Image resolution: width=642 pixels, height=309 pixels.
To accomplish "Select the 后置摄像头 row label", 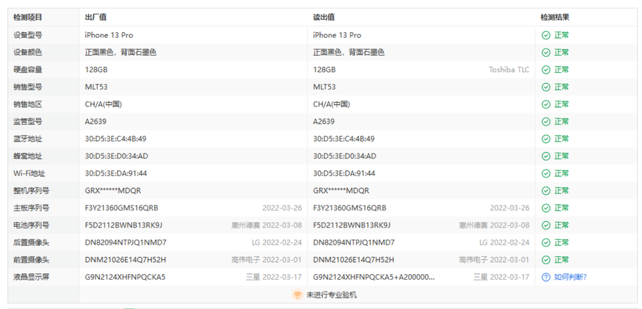I will 31,243.
